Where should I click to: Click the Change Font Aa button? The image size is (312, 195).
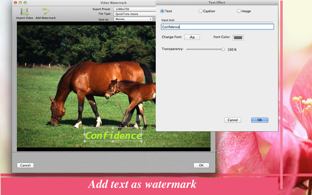click(192, 37)
